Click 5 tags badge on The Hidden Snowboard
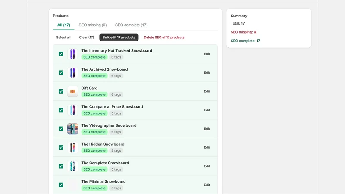345x194 pixels. pyautogui.click(x=116, y=150)
